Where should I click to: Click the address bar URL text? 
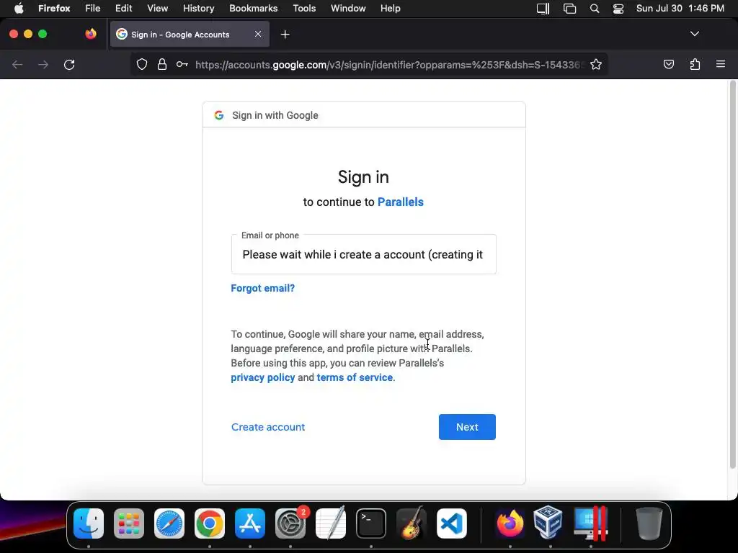390,64
